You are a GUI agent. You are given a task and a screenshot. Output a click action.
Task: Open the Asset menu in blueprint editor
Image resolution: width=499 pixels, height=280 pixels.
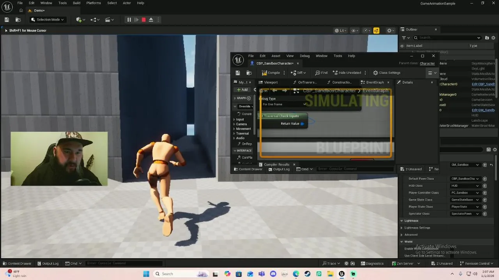click(276, 56)
